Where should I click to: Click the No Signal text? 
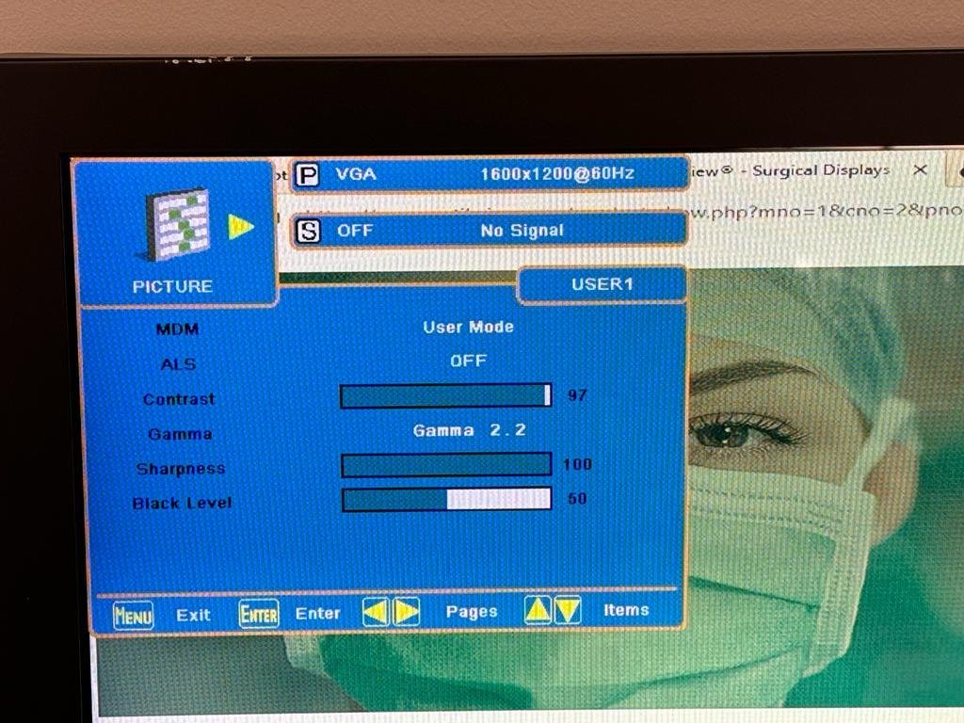(x=522, y=231)
